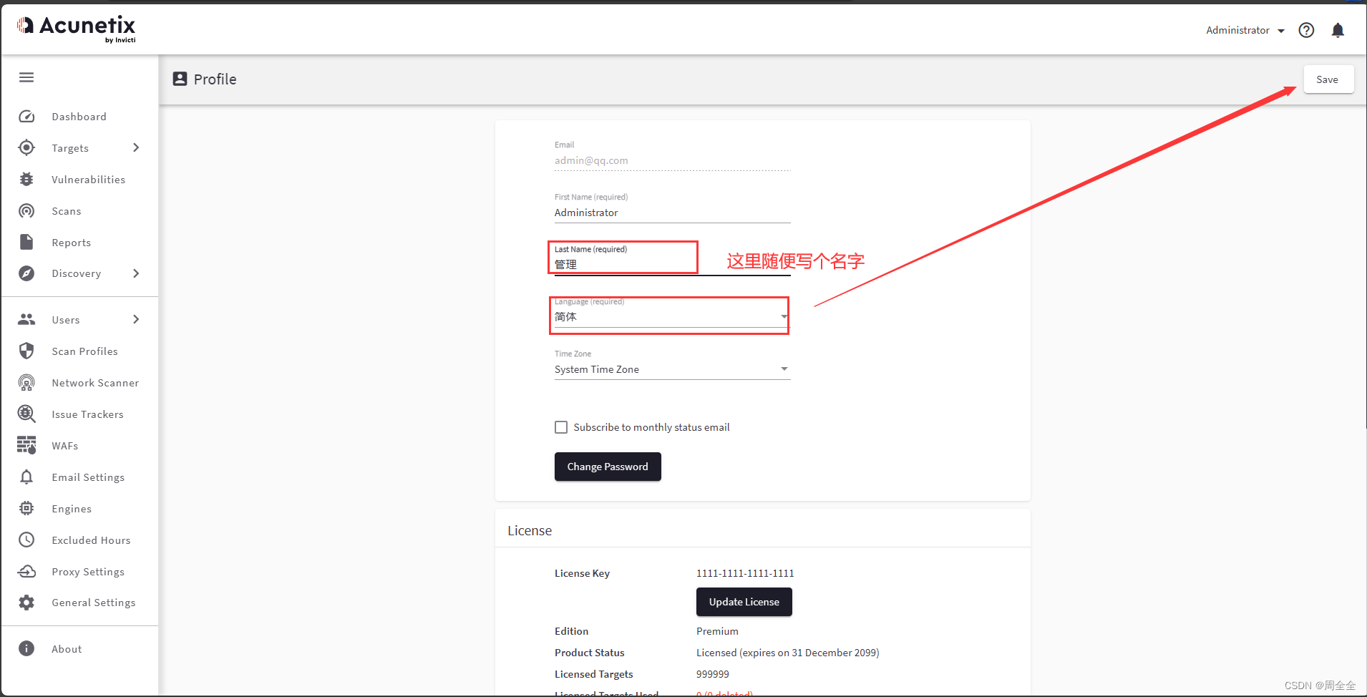Click the license key 1111-1111-1111-1111
Viewport: 1367px width, 697px height.
tap(745, 573)
